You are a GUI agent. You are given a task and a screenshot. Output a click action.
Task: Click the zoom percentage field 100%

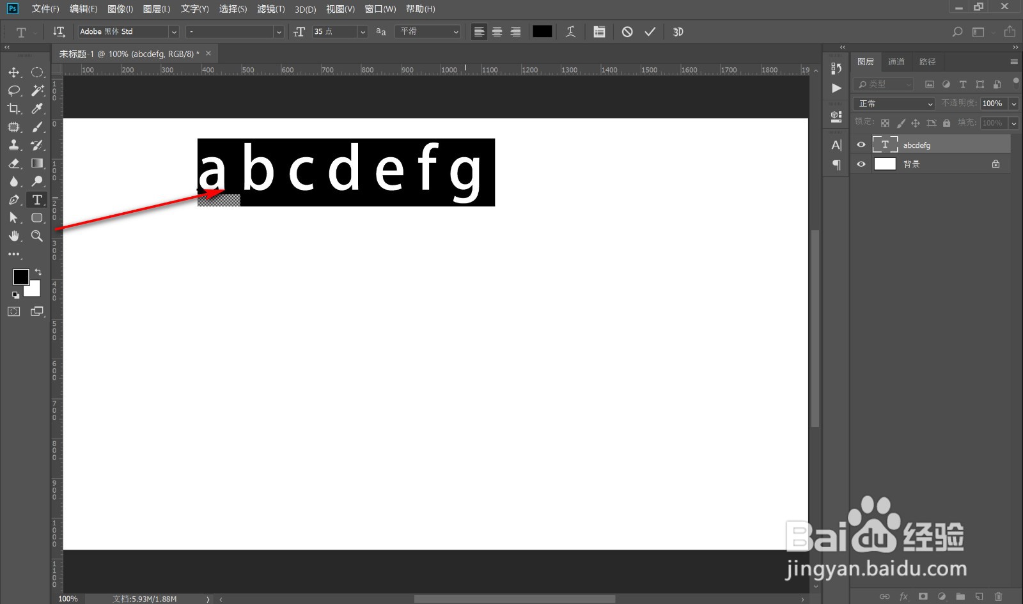click(x=68, y=599)
